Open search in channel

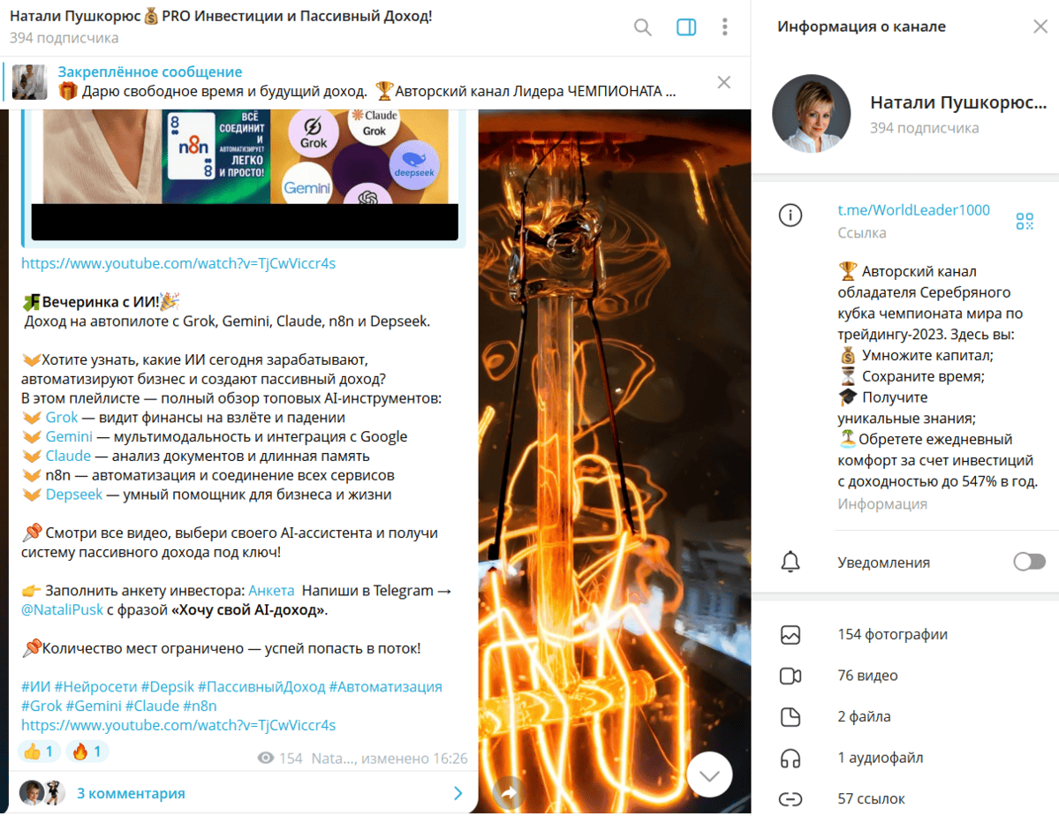coord(642,27)
